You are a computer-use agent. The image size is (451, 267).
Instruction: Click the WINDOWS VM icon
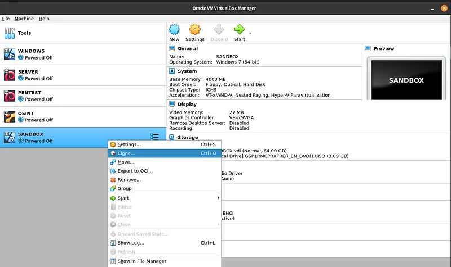[10, 54]
